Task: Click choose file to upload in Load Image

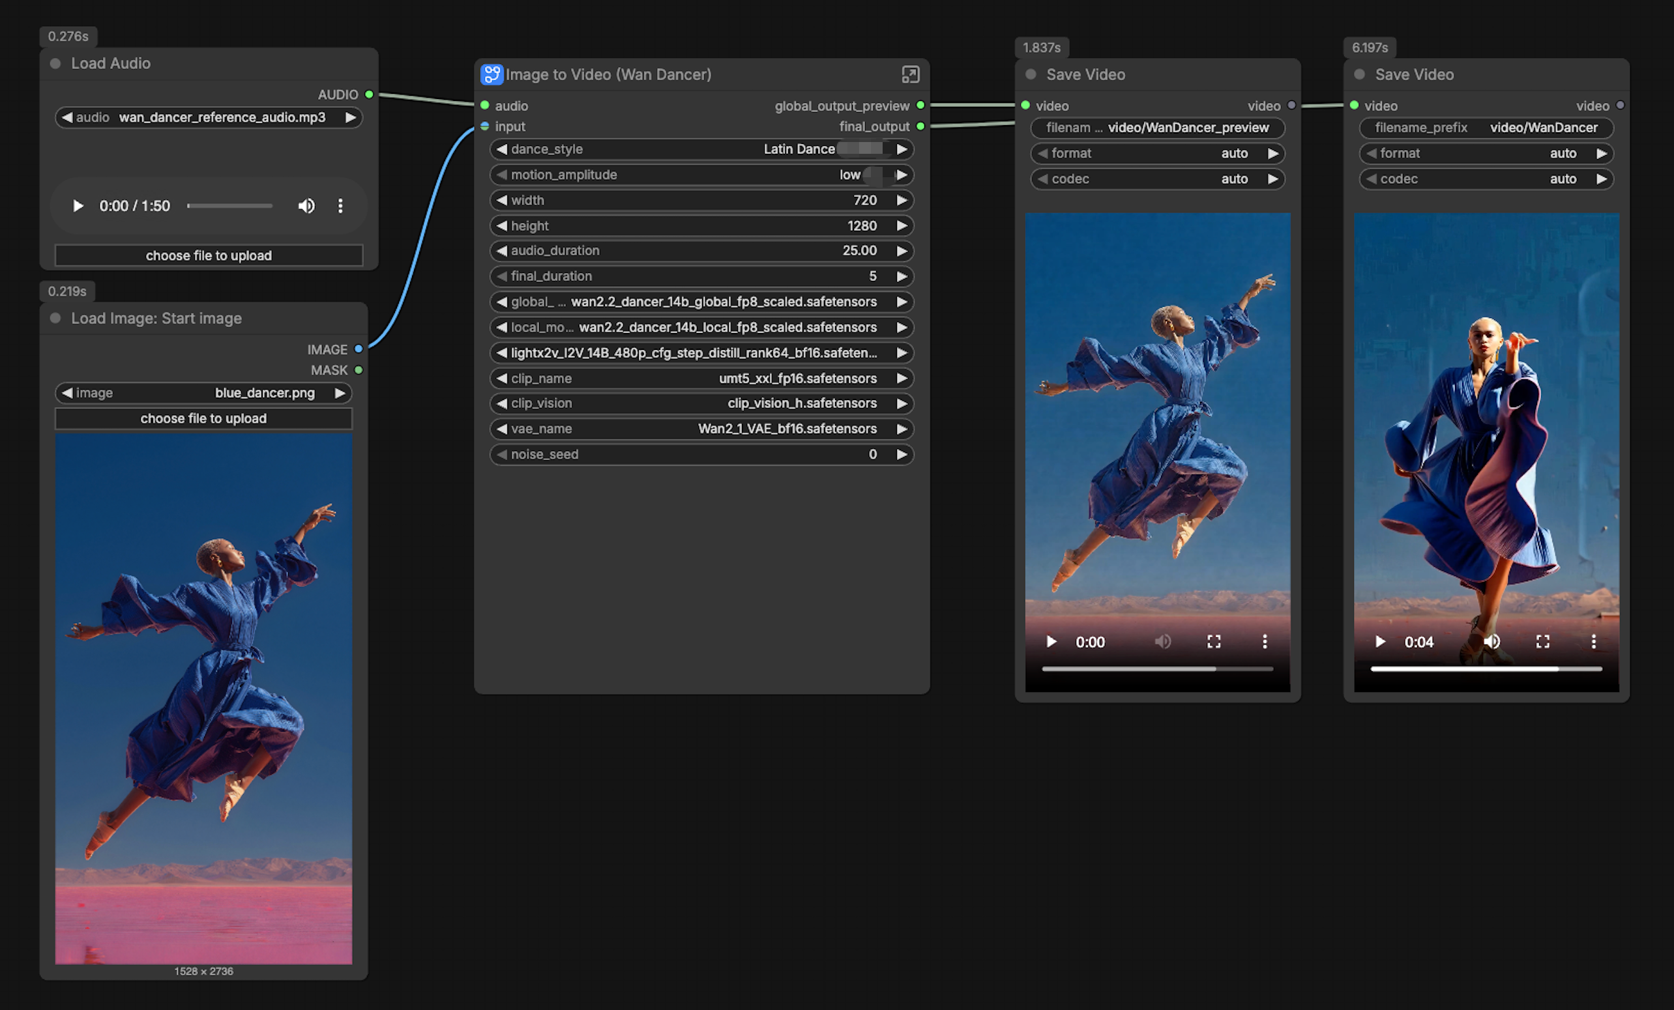Action: click(x=204, y=418)
